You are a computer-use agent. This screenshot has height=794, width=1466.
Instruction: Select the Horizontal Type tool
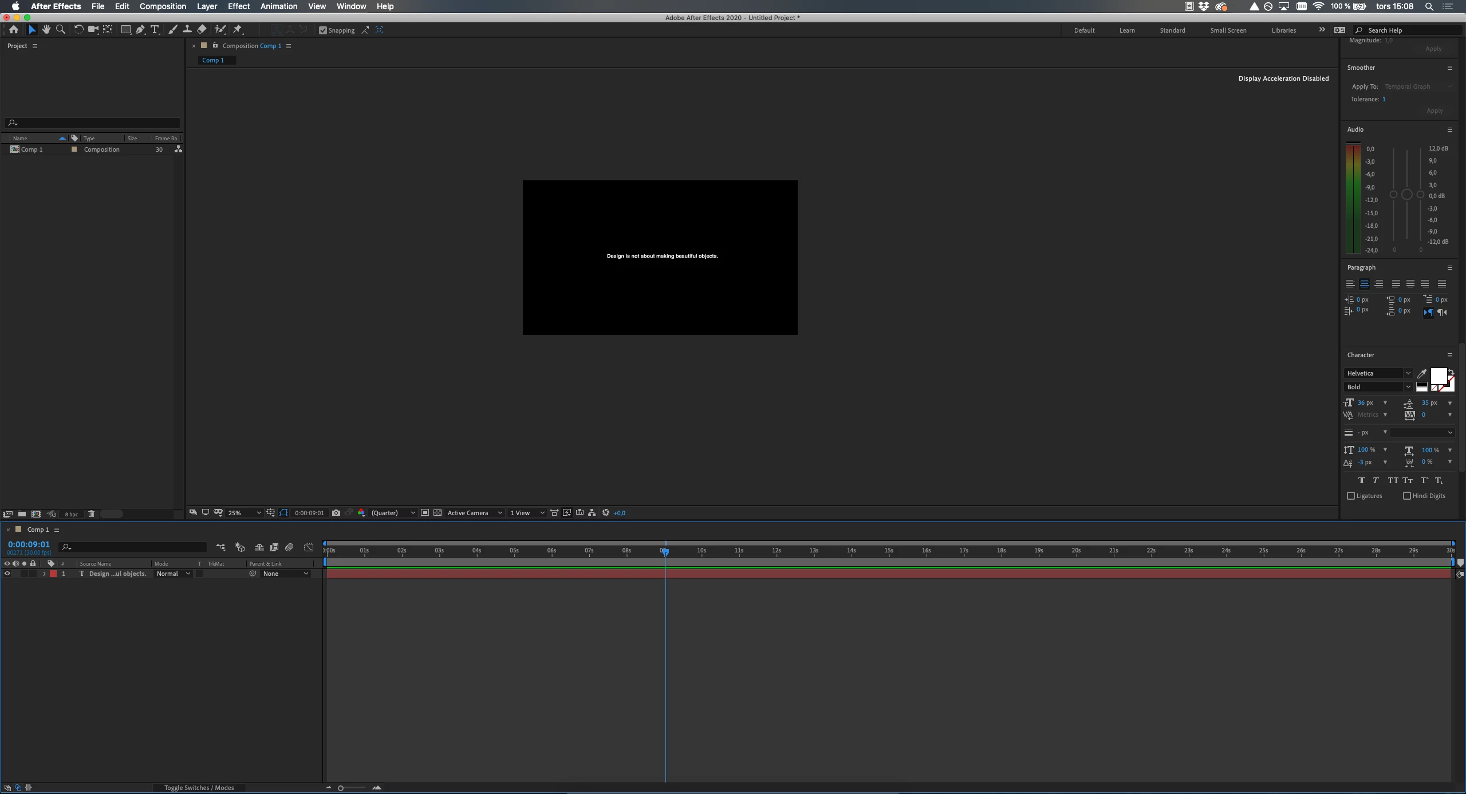(155, 30)
